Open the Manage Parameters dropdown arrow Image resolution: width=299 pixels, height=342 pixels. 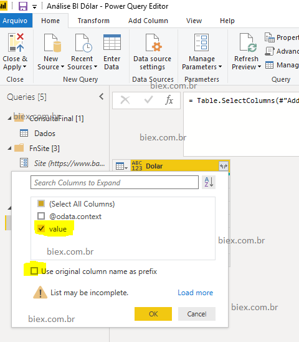220,67
